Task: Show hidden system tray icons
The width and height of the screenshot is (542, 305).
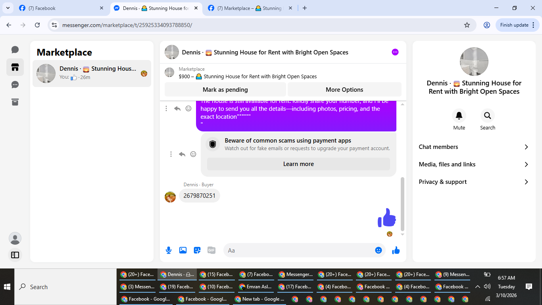Action: 477,287
